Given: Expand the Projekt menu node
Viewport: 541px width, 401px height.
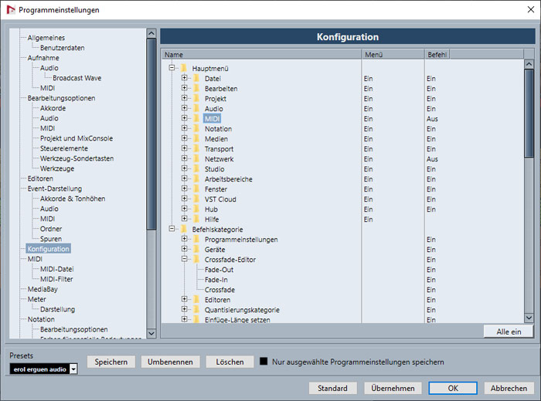Looking at the screenshot, I should click(x=185, y=99).
